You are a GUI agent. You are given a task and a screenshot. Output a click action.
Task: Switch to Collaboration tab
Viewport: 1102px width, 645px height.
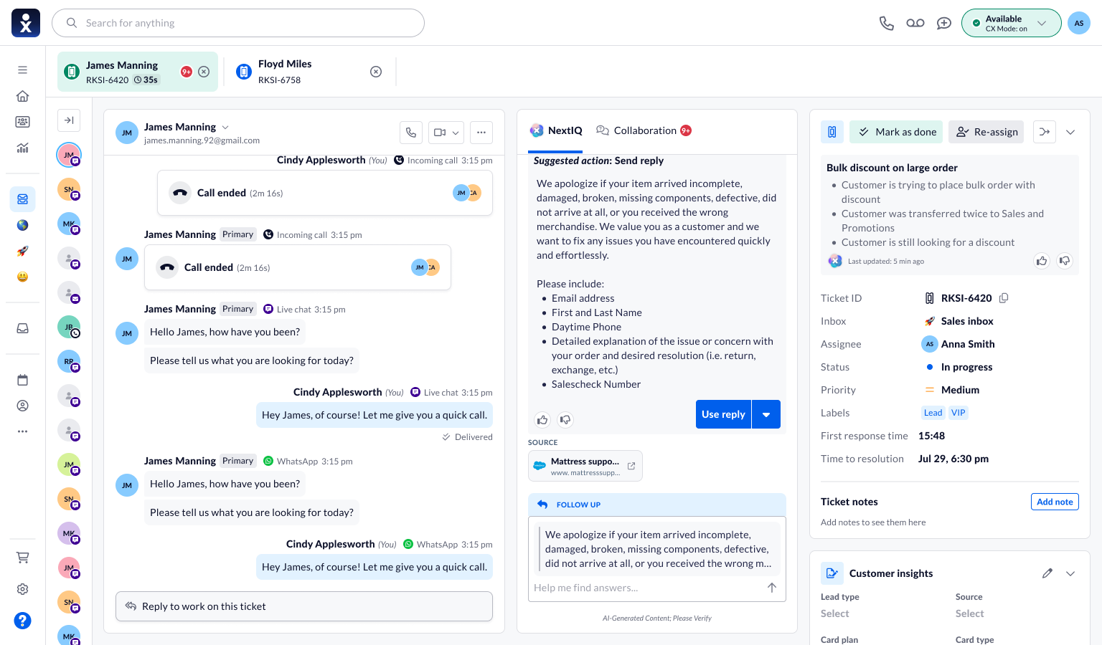(x=644, y=130)
